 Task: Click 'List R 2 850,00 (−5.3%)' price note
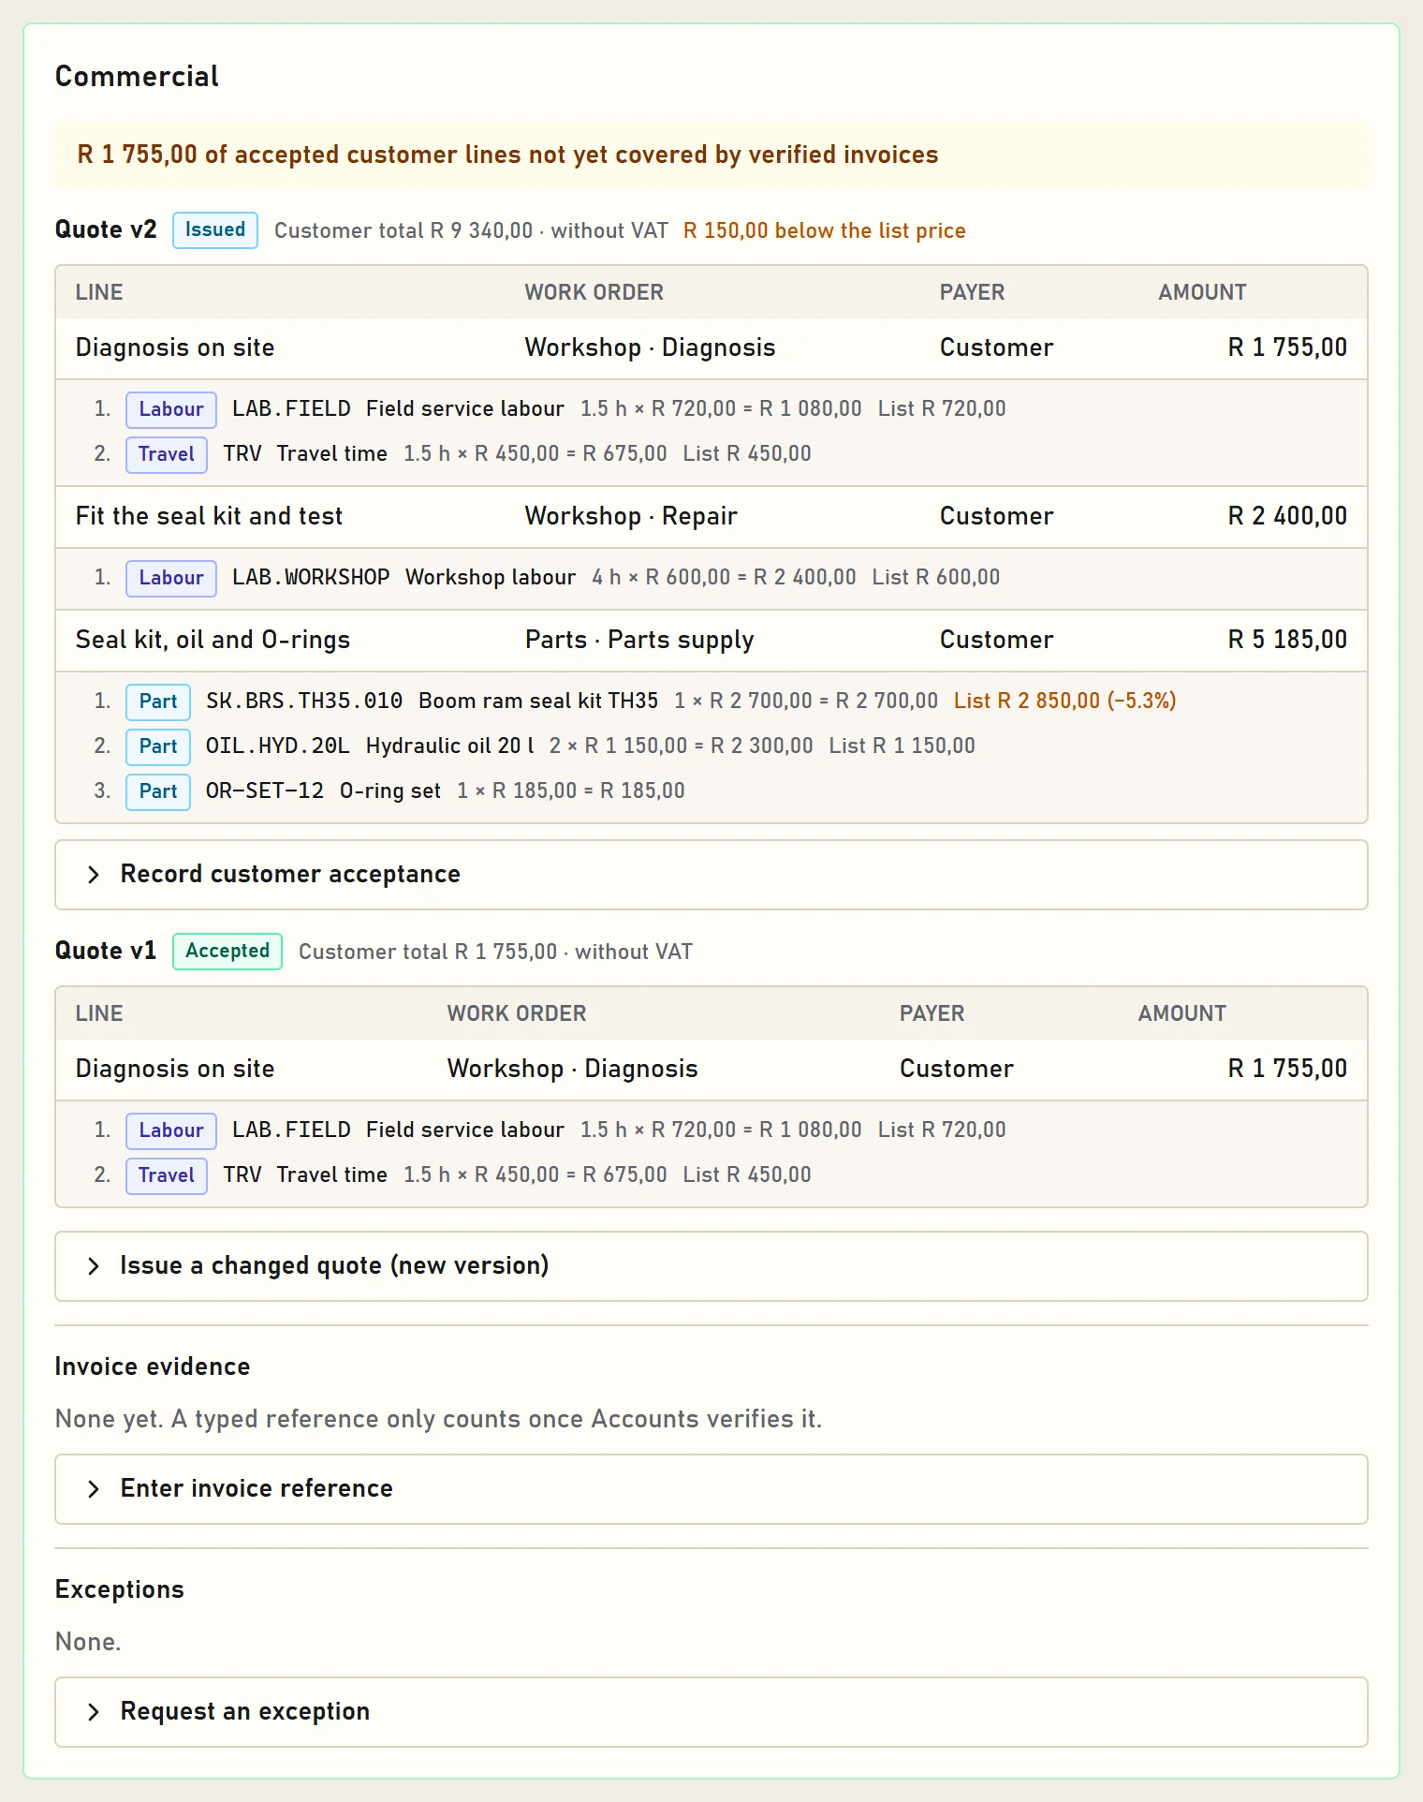pos(1065,702)
